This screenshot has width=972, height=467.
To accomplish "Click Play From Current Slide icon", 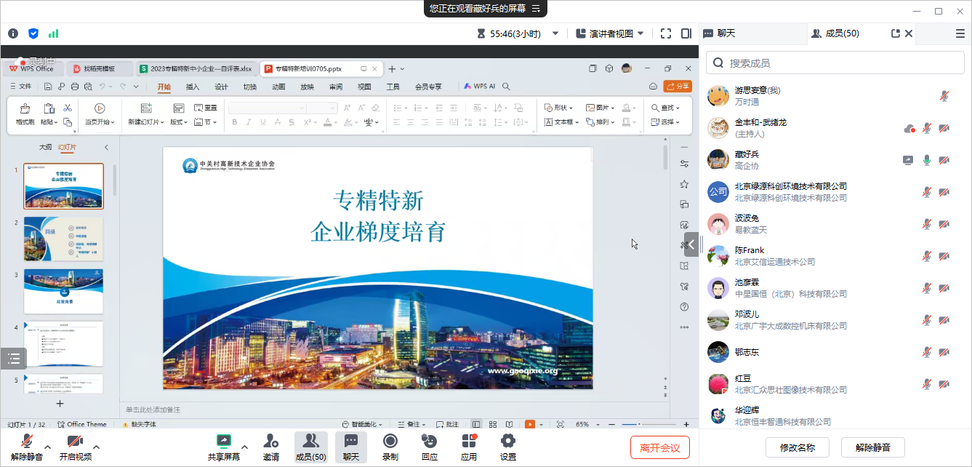I will [100, 108].
